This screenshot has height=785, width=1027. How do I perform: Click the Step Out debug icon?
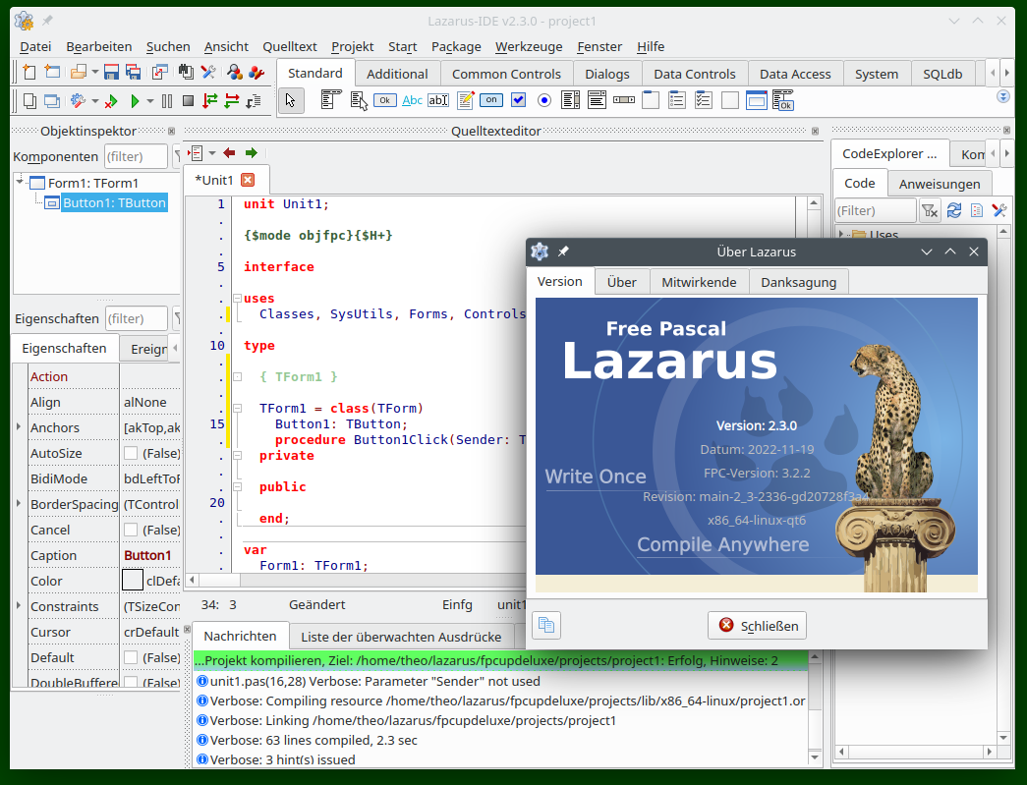[x=254, y=101]
